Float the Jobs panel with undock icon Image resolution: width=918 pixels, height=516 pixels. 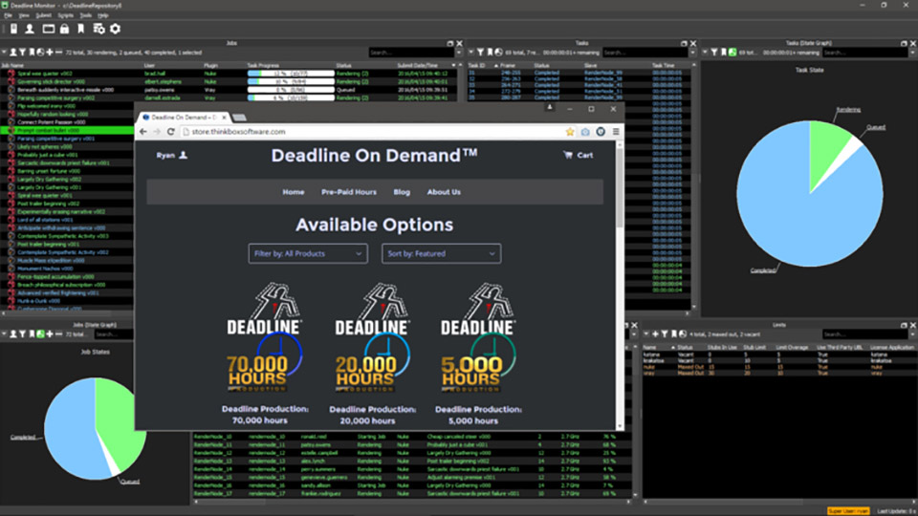tap(449, 43)
